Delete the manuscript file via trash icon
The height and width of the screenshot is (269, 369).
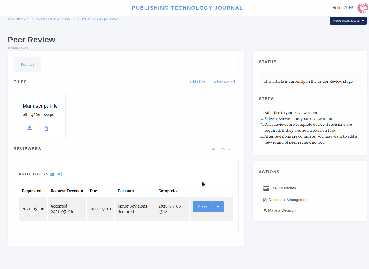click(x=46, y=128)
